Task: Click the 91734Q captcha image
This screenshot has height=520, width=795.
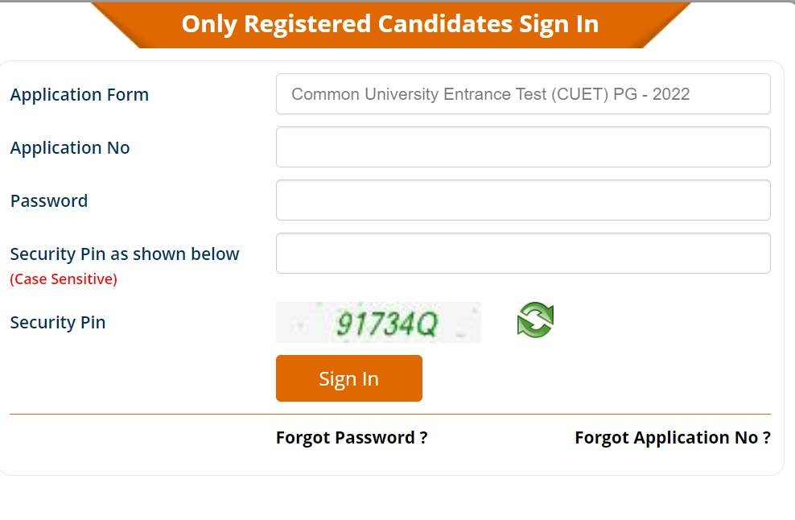Action: [x=378, y=323]
